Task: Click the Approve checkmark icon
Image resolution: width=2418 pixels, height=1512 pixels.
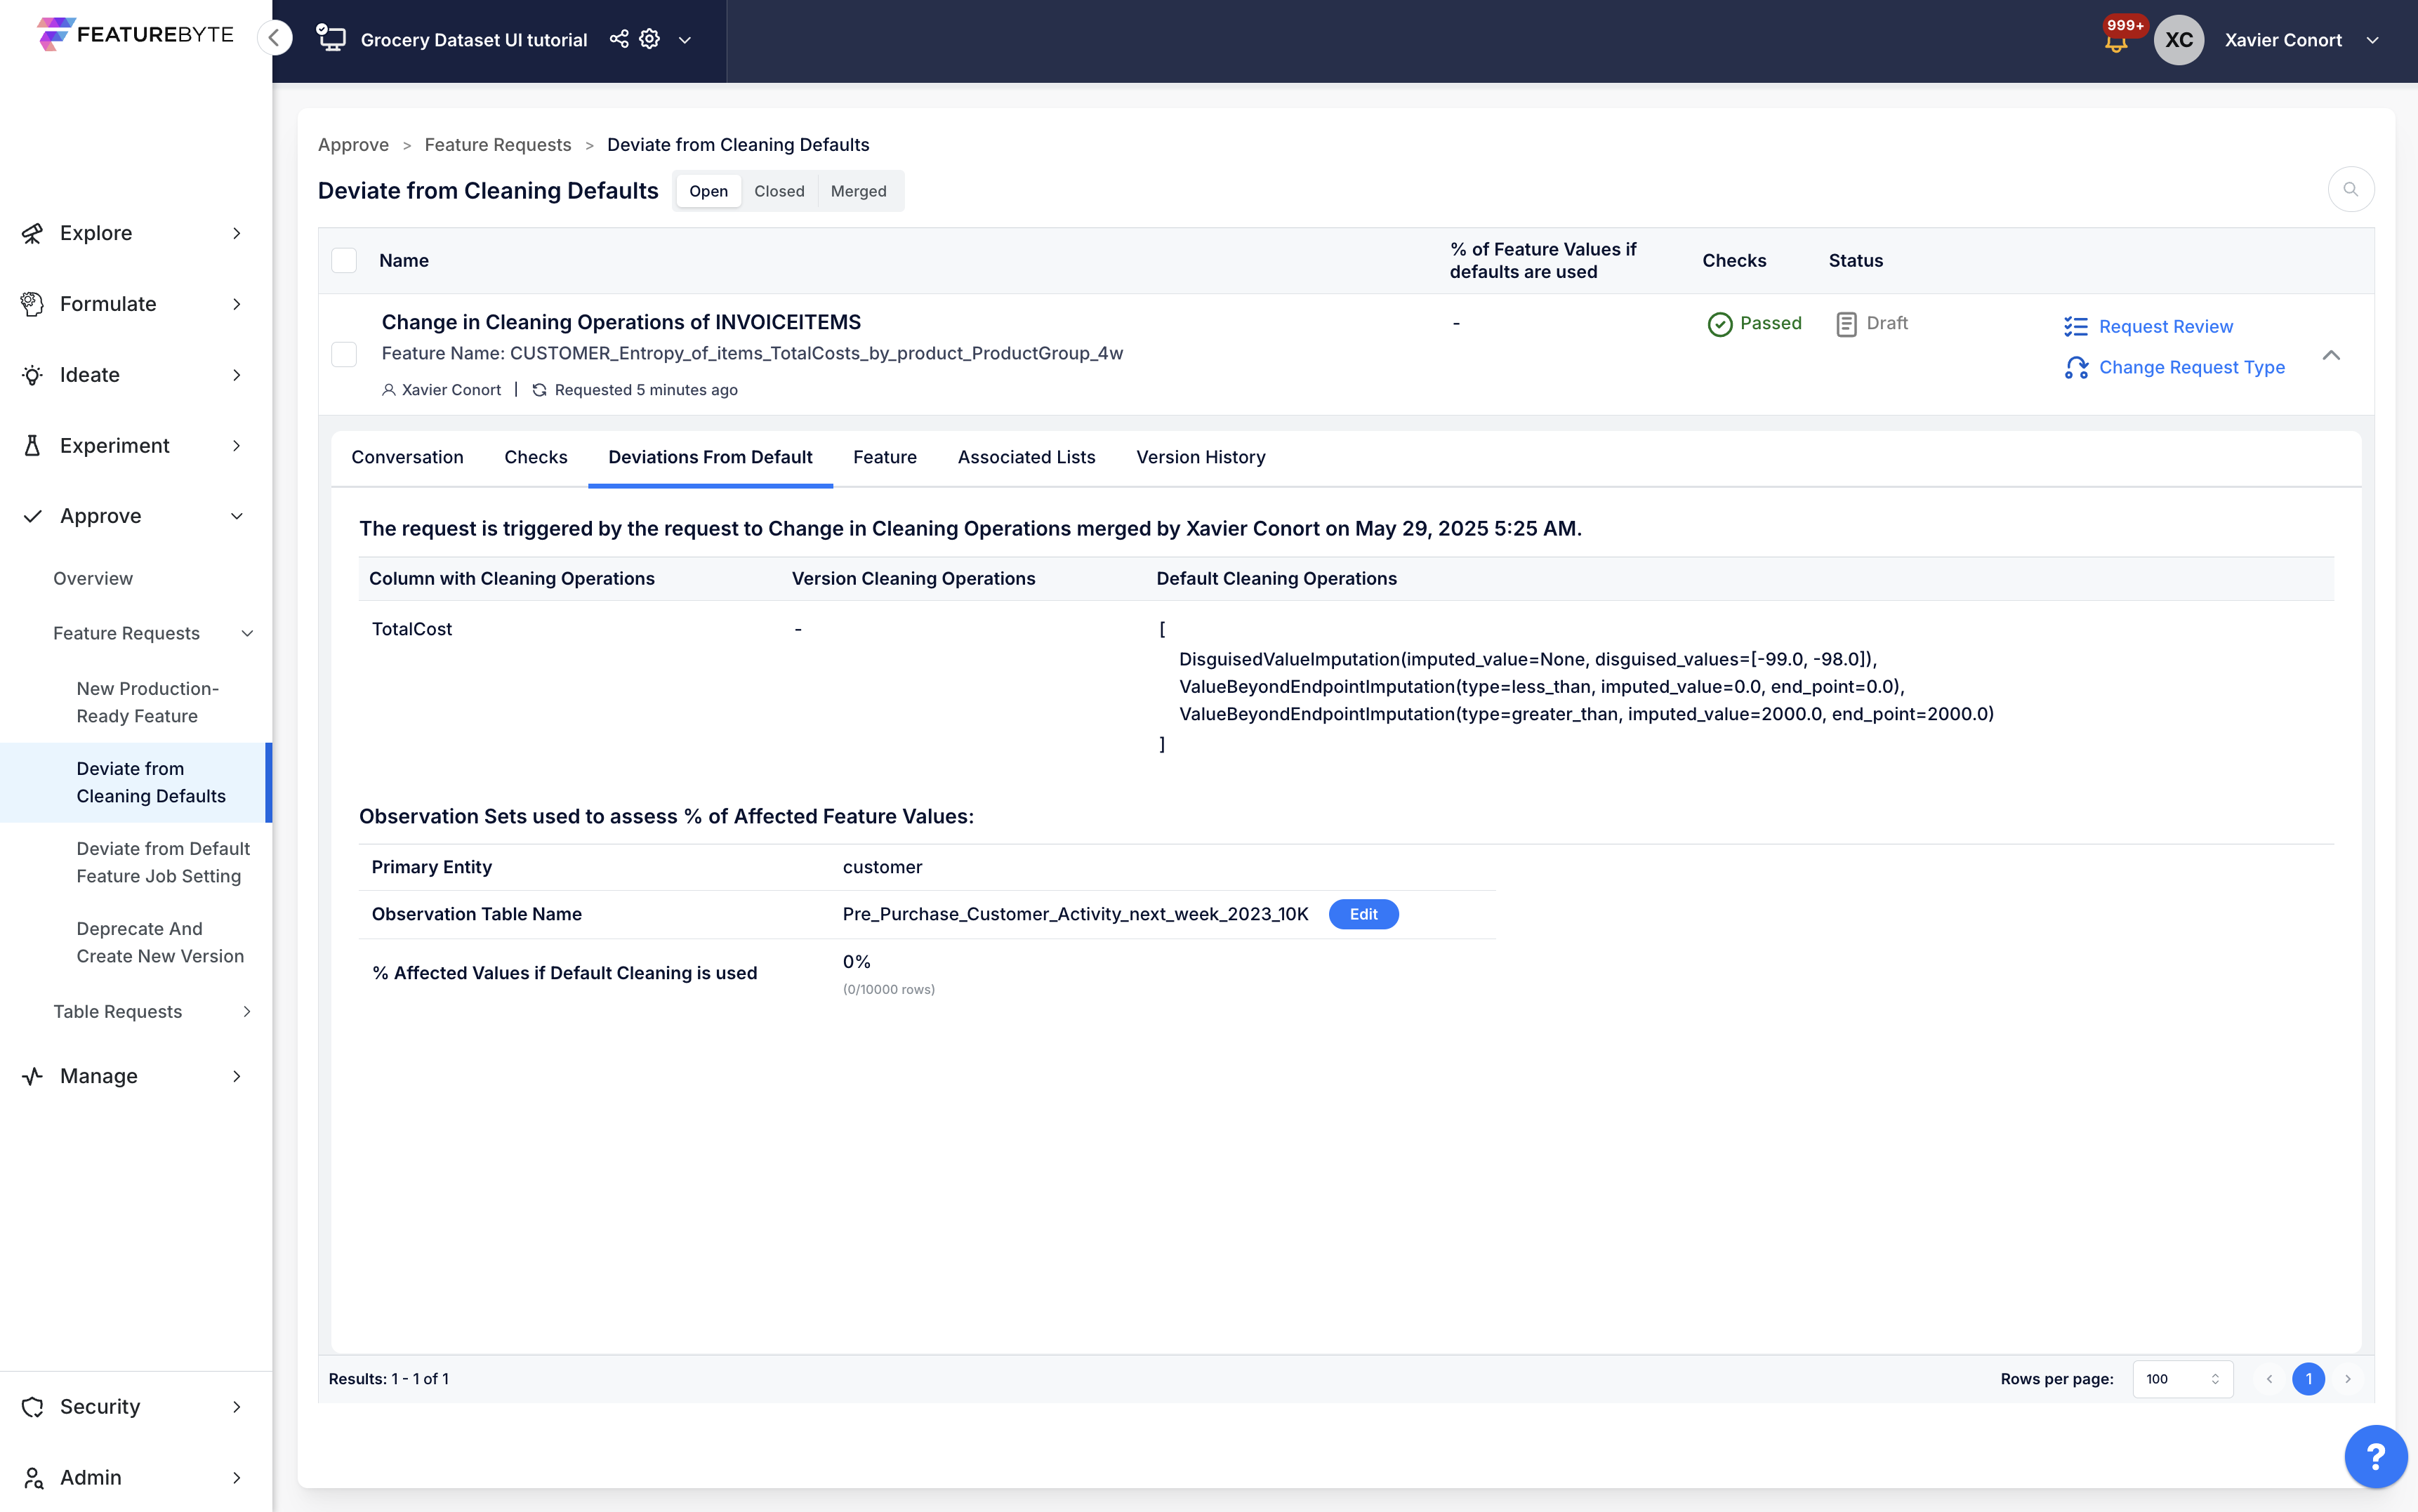Action: point(32,516)
